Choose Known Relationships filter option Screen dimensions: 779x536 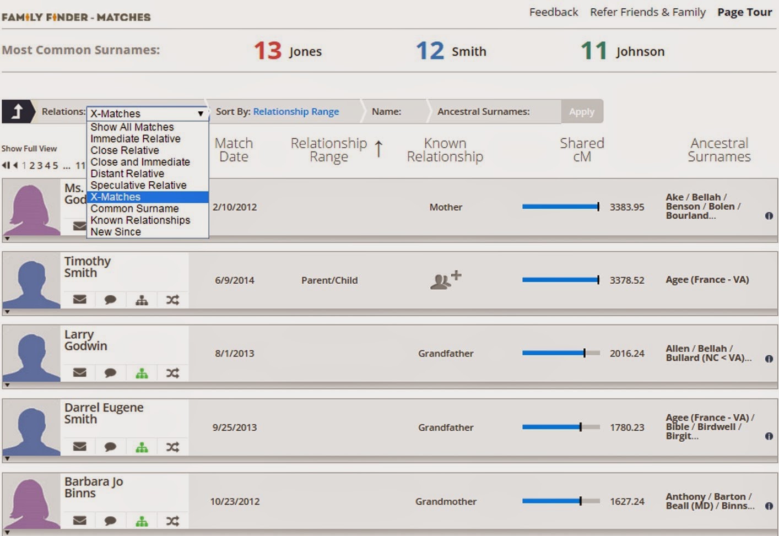coord(148,220)
